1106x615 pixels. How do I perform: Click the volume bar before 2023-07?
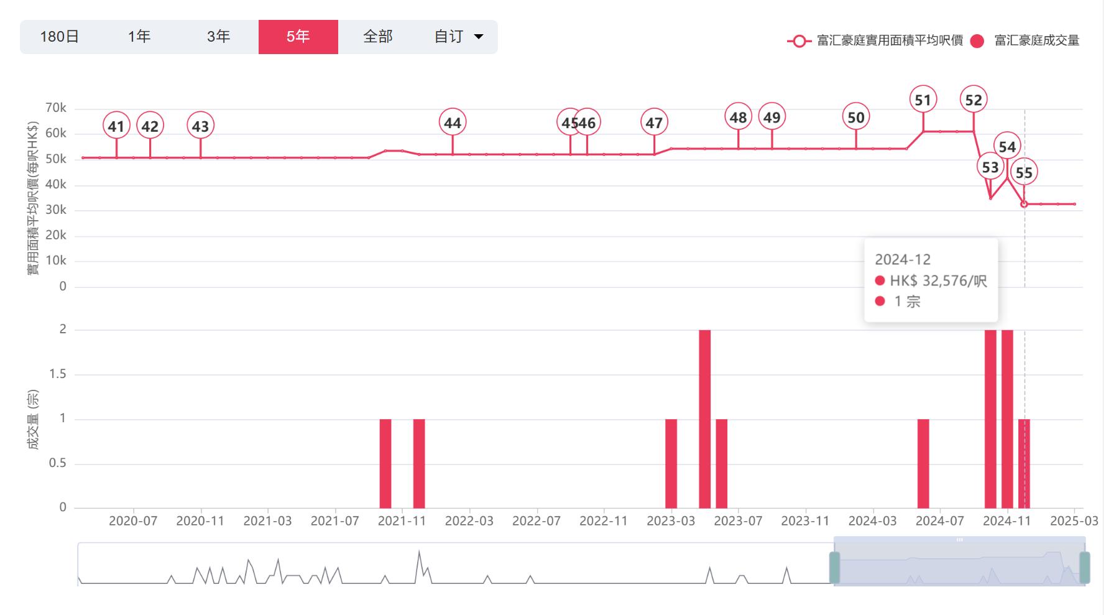pos(721,463)
